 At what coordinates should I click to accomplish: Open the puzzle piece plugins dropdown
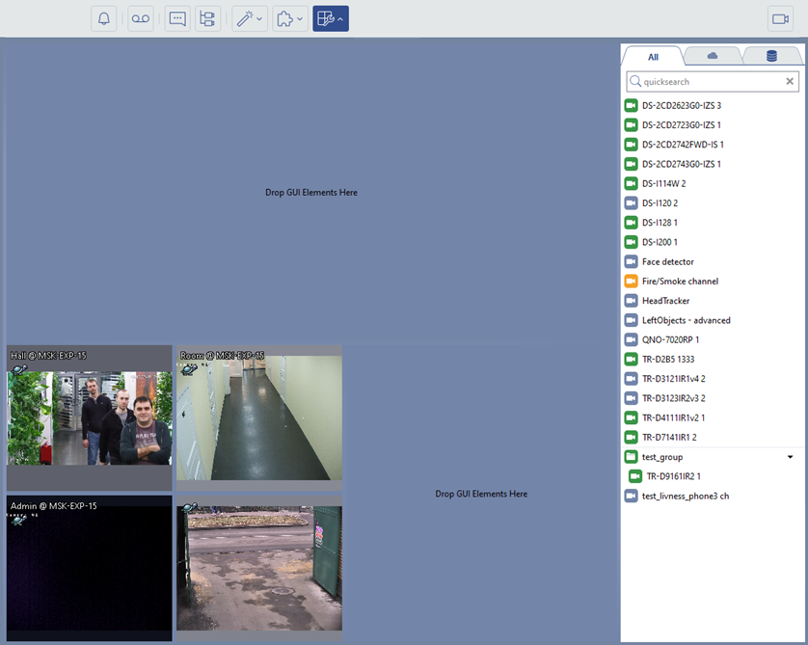point(289,18)
